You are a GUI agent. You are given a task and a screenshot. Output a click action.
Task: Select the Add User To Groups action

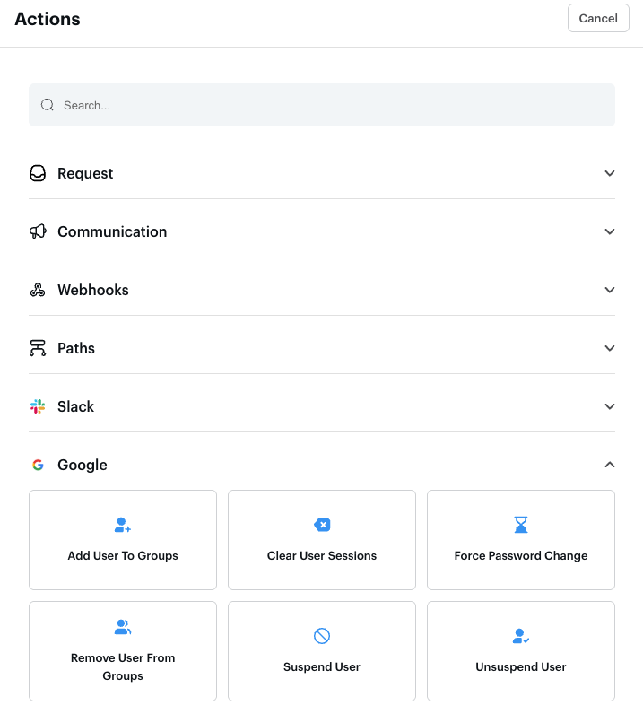tap(123, 540)
